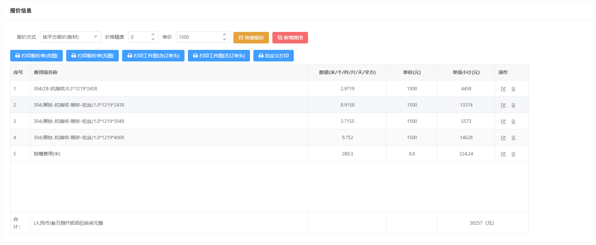This screenshot has width=596, height=245.
Task: Click quantity value 2.9719
Action: coord(347,89)
